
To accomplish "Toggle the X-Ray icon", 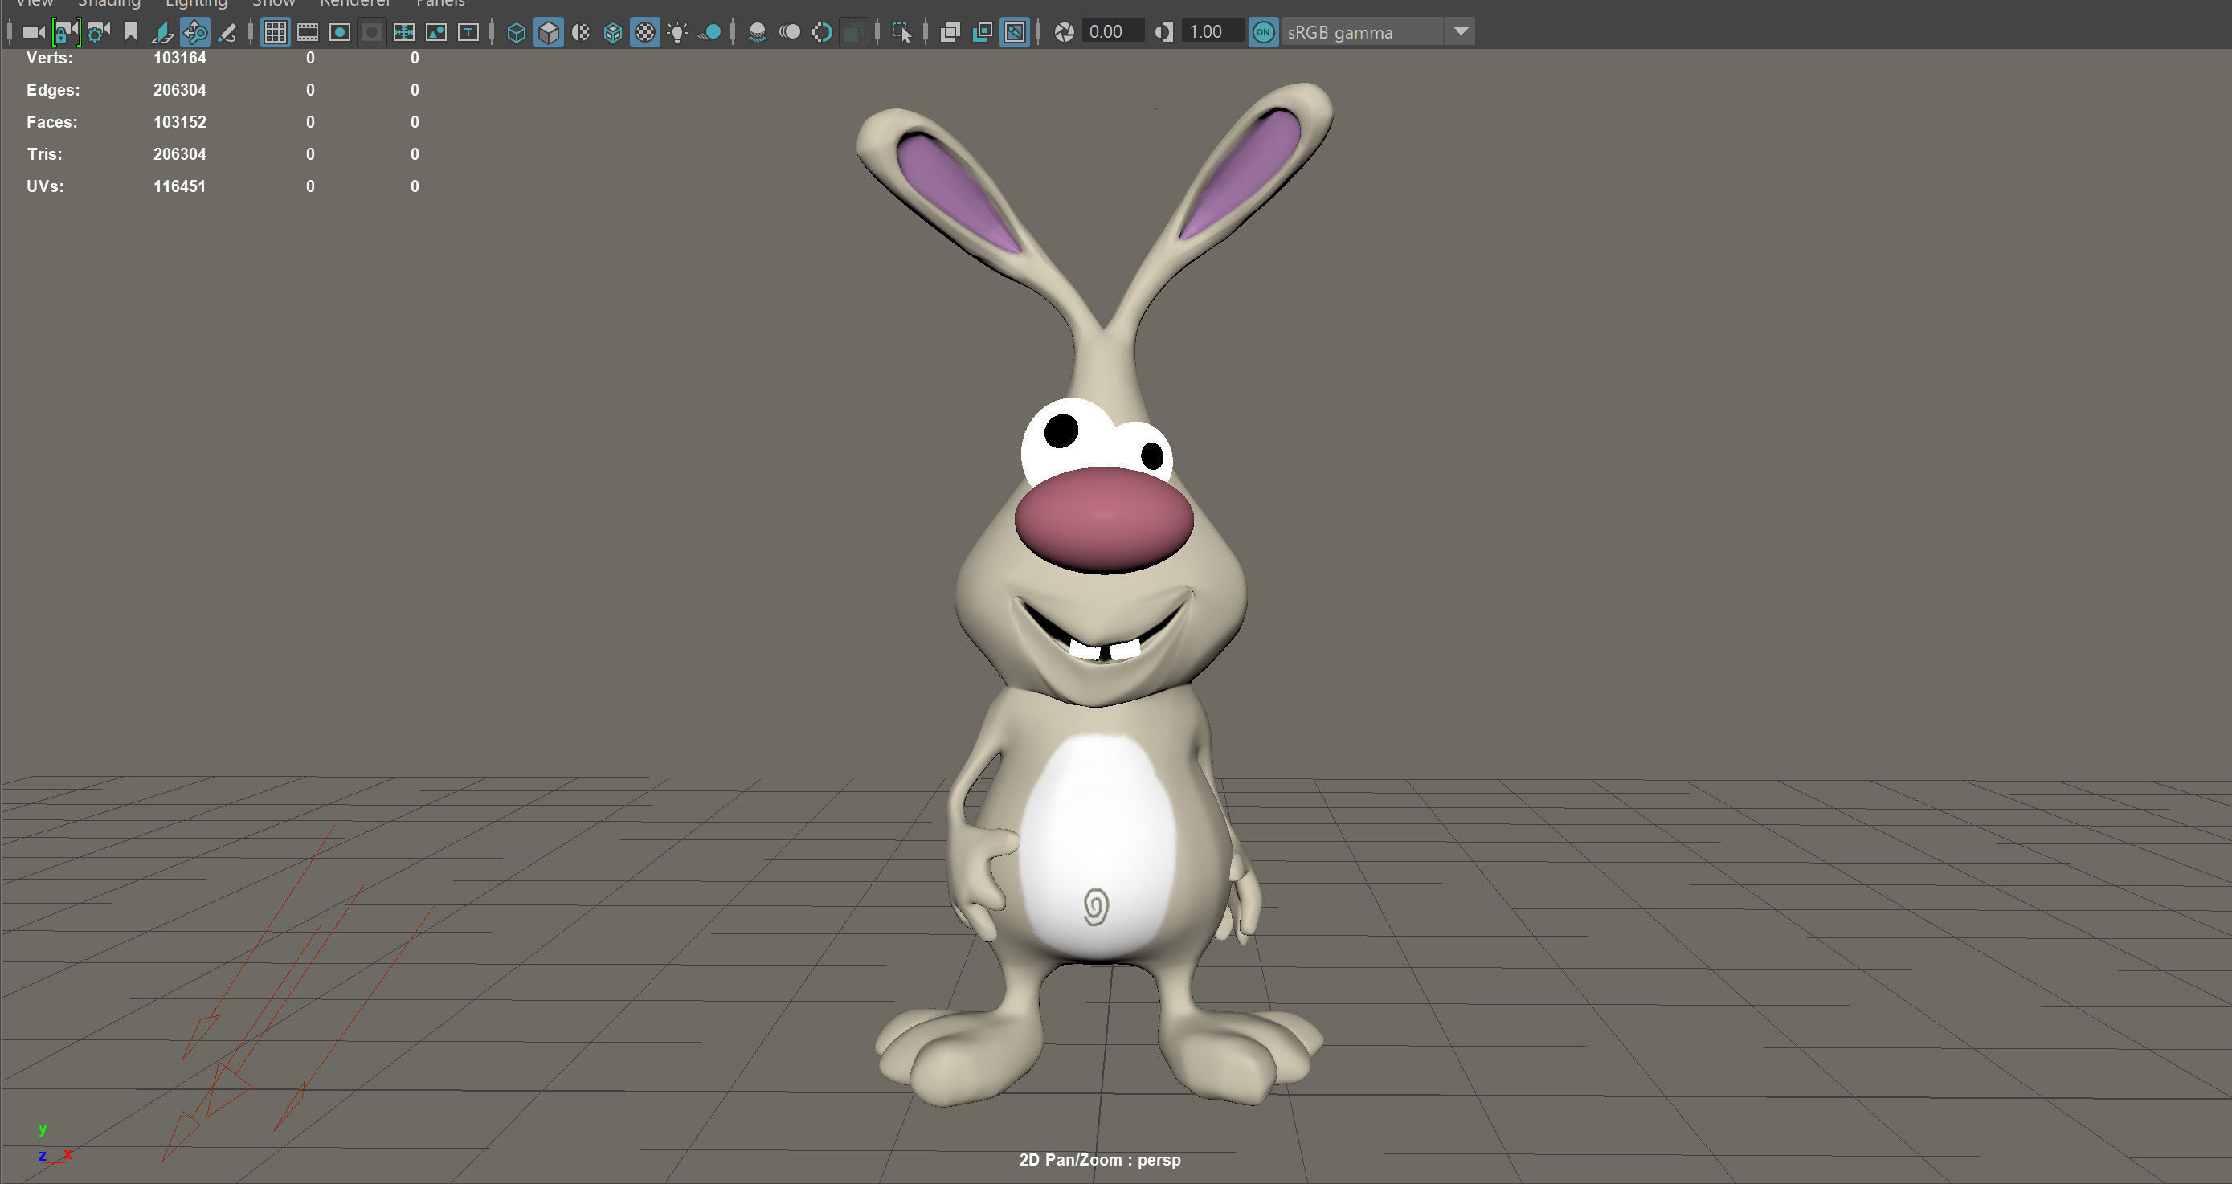I will [x=950, y=32].
